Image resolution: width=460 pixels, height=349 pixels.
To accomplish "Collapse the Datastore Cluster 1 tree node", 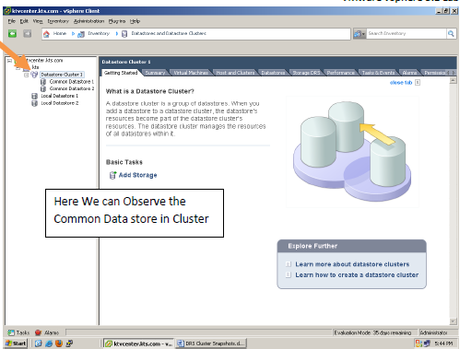I will point(27,75).
